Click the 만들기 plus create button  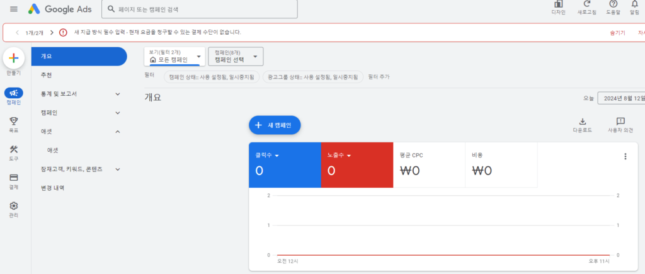[14, 58]
